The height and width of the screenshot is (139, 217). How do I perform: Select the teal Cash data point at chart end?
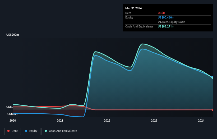coord(213,78)
